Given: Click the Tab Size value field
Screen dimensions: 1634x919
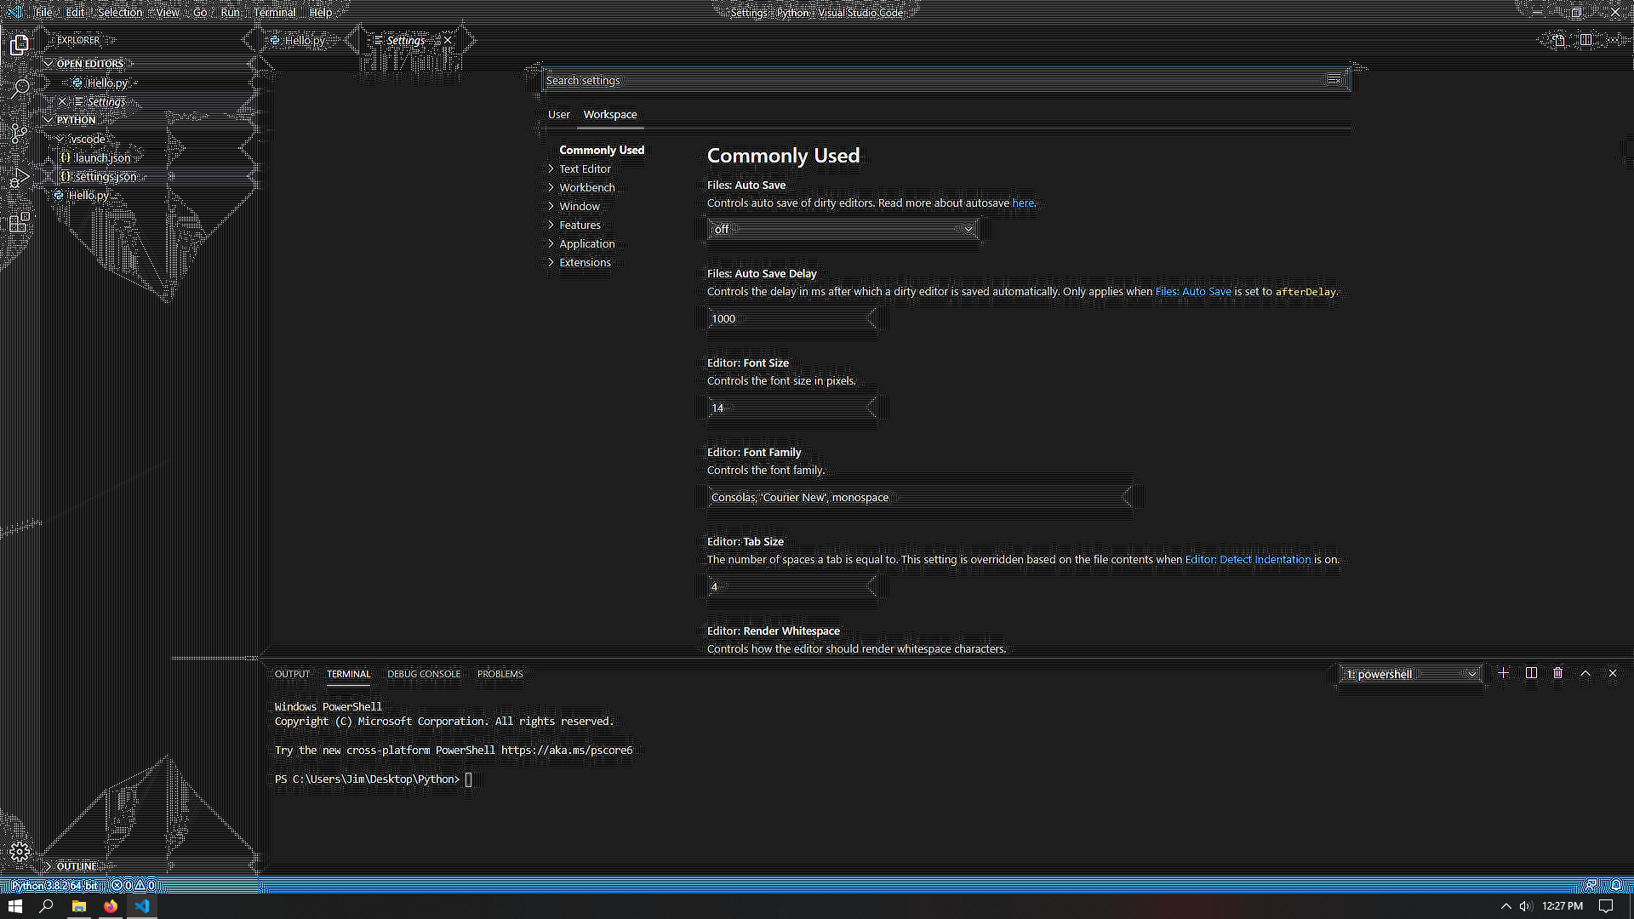Looking at the screenshot, I should tap(791, 586).
